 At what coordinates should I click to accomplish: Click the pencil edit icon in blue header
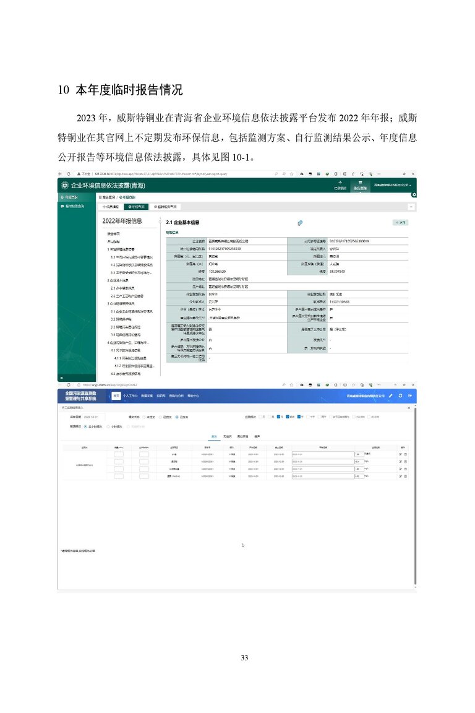click(x=390, y=395)
